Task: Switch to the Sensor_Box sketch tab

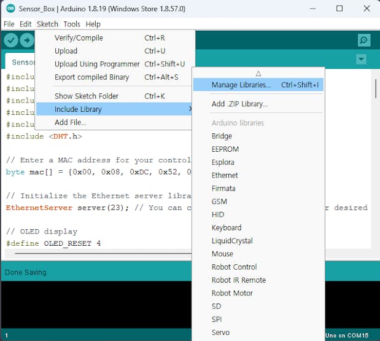Action: (21, 61)
